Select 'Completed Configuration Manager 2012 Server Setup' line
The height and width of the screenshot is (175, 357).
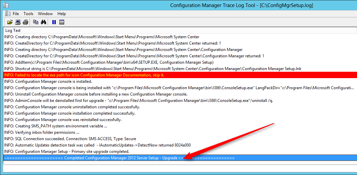click(x=180, y=158)
